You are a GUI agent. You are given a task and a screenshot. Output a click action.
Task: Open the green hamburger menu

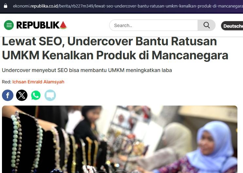click(x=9, y=25)
